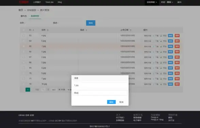This screenshot has height=128, width=200.
Task: Open image preview icon for 3.jpg row
Action: click(161, 63)
